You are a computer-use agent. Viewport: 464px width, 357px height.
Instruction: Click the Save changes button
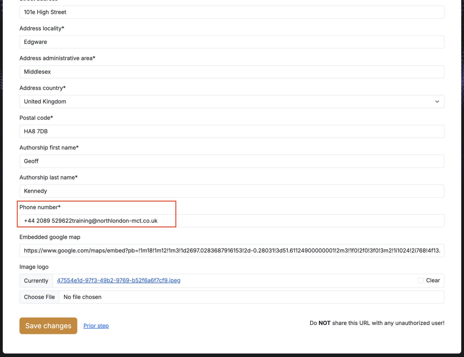click(x=48, y=326)
